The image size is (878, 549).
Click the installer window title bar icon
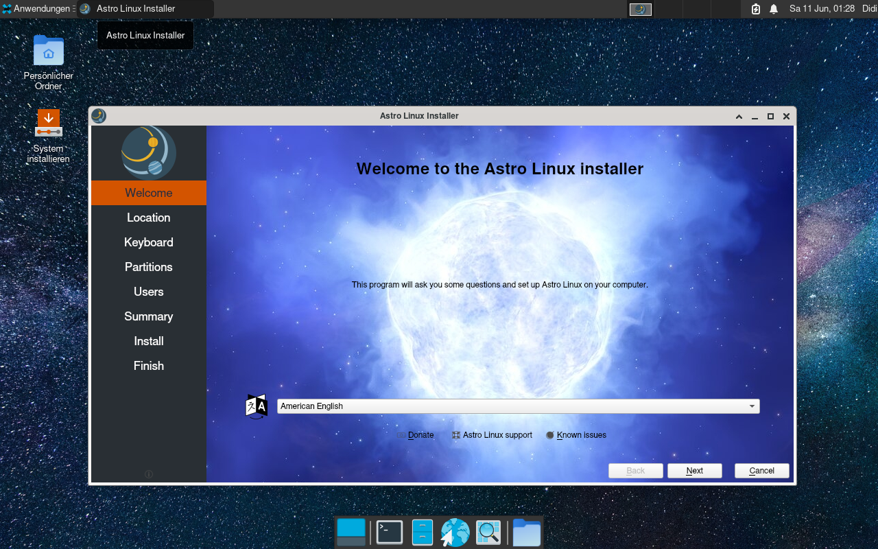coord(99,116)
